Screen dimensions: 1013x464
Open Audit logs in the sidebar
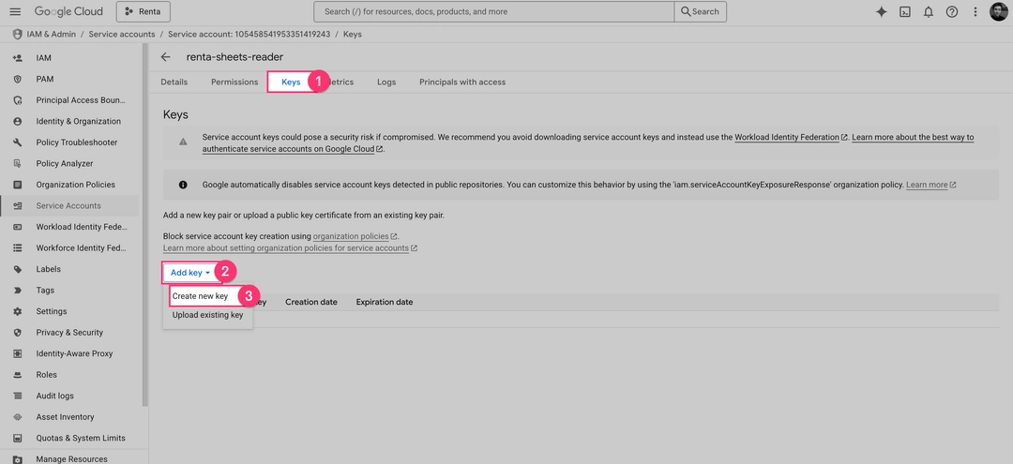coord(55,396)
